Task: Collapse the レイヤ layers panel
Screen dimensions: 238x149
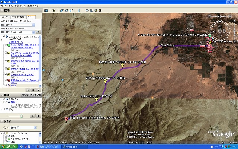Action: coord(2,121)
